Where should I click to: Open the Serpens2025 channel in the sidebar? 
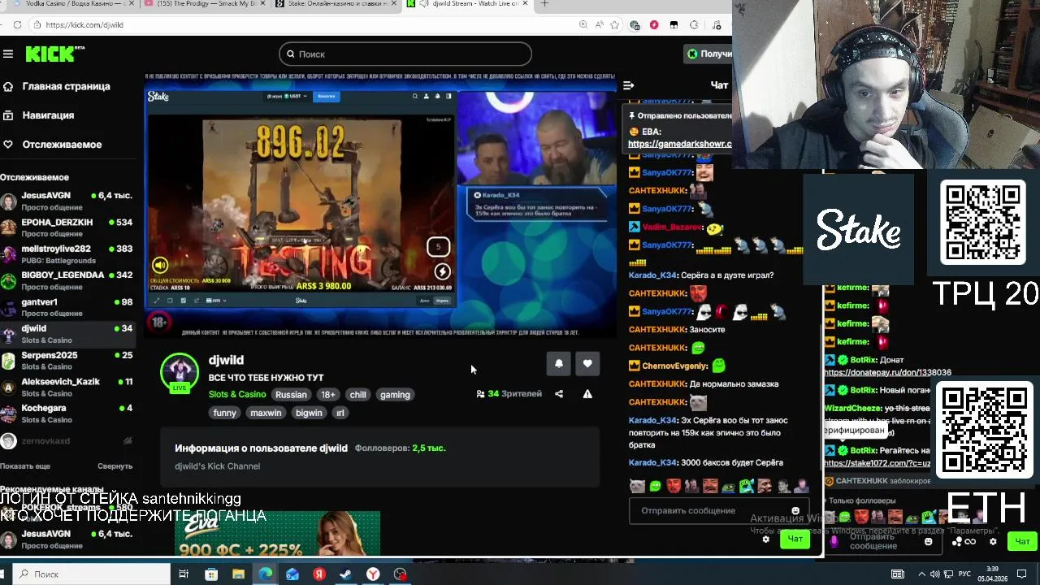[67, 361]
